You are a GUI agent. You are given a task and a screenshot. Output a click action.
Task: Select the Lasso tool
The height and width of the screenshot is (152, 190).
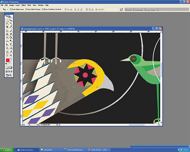pos(7,24)
